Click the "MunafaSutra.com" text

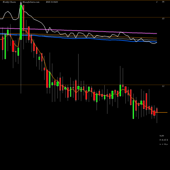coord(31,2)
